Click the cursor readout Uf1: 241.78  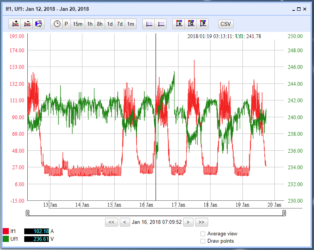(248, 36)
